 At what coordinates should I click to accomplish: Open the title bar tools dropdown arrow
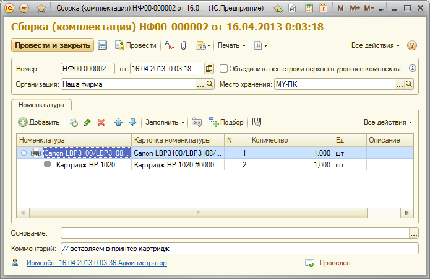(x=381, y=10)
